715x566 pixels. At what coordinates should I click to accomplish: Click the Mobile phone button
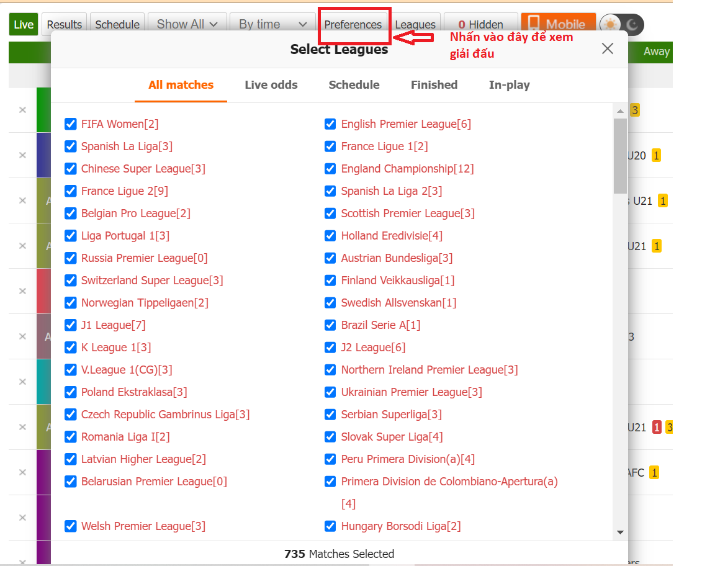tap(558, 24)
